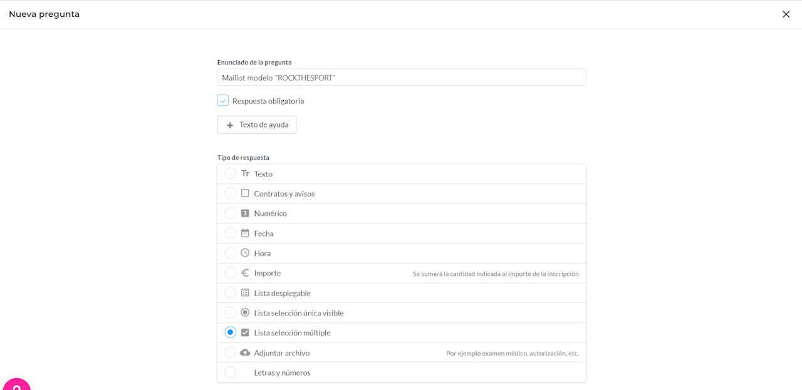This screenshot has width=802, height=390.
Task: Click the Texto de ayuda button
Action: click(x=257, y=125)
